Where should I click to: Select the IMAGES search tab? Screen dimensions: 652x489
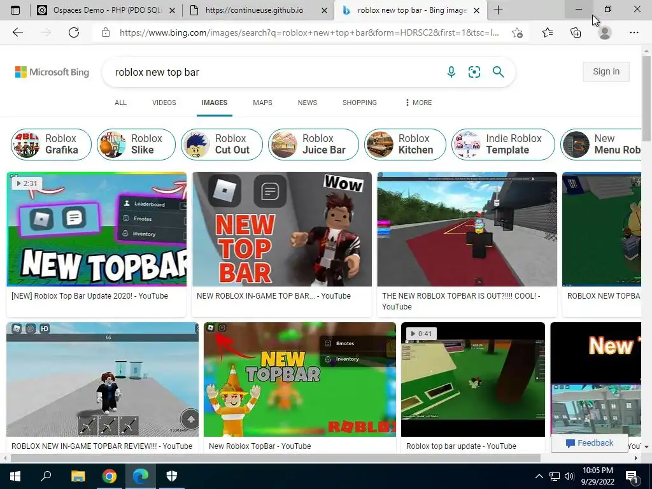tap(214, 103)
